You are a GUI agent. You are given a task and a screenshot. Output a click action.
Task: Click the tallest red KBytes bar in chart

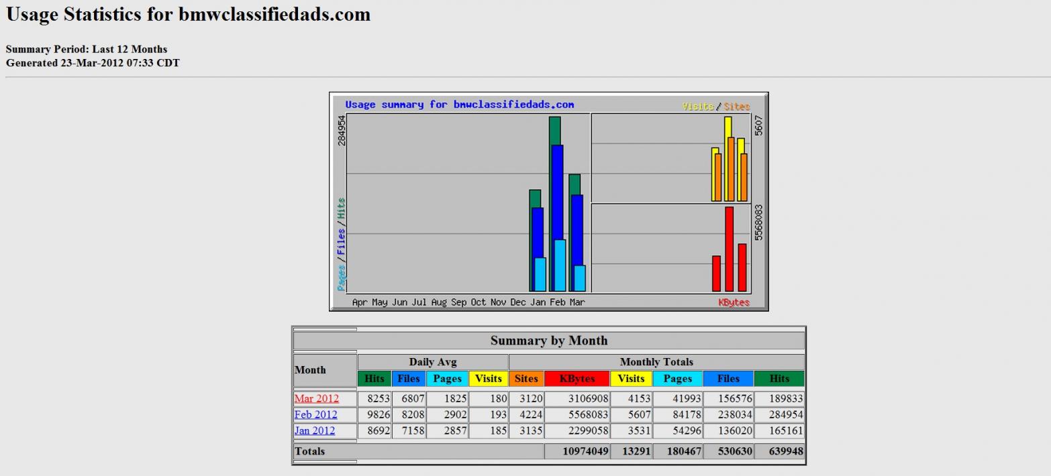pos(729,249)
